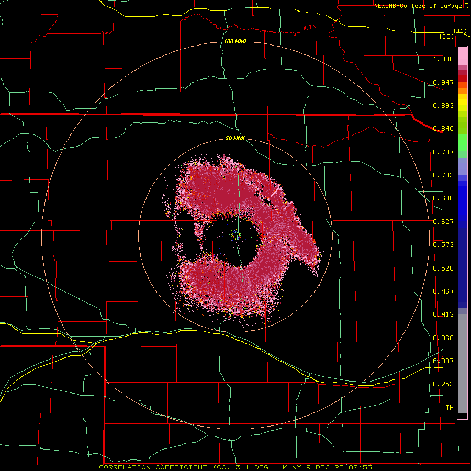Click the 0.680 legend value
This screenshot has width=471, height=471.
443,198
